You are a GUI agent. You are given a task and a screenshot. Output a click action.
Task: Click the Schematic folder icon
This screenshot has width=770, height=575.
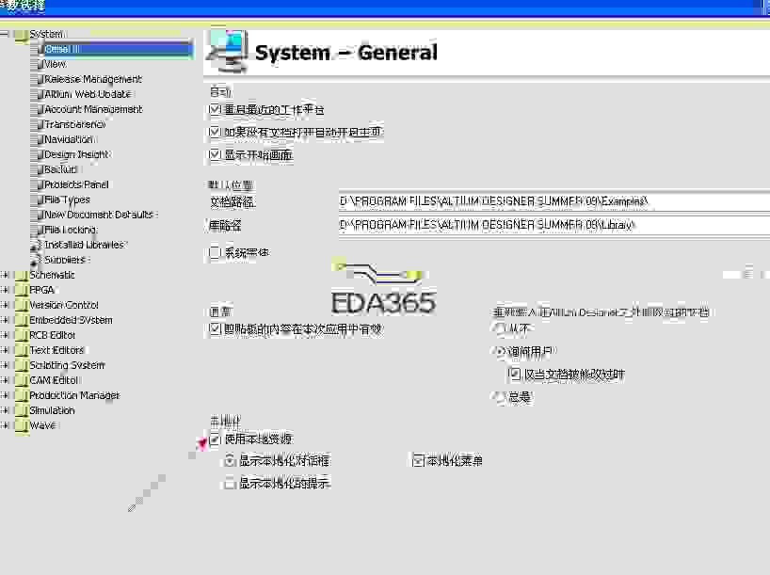click(21, 276)
